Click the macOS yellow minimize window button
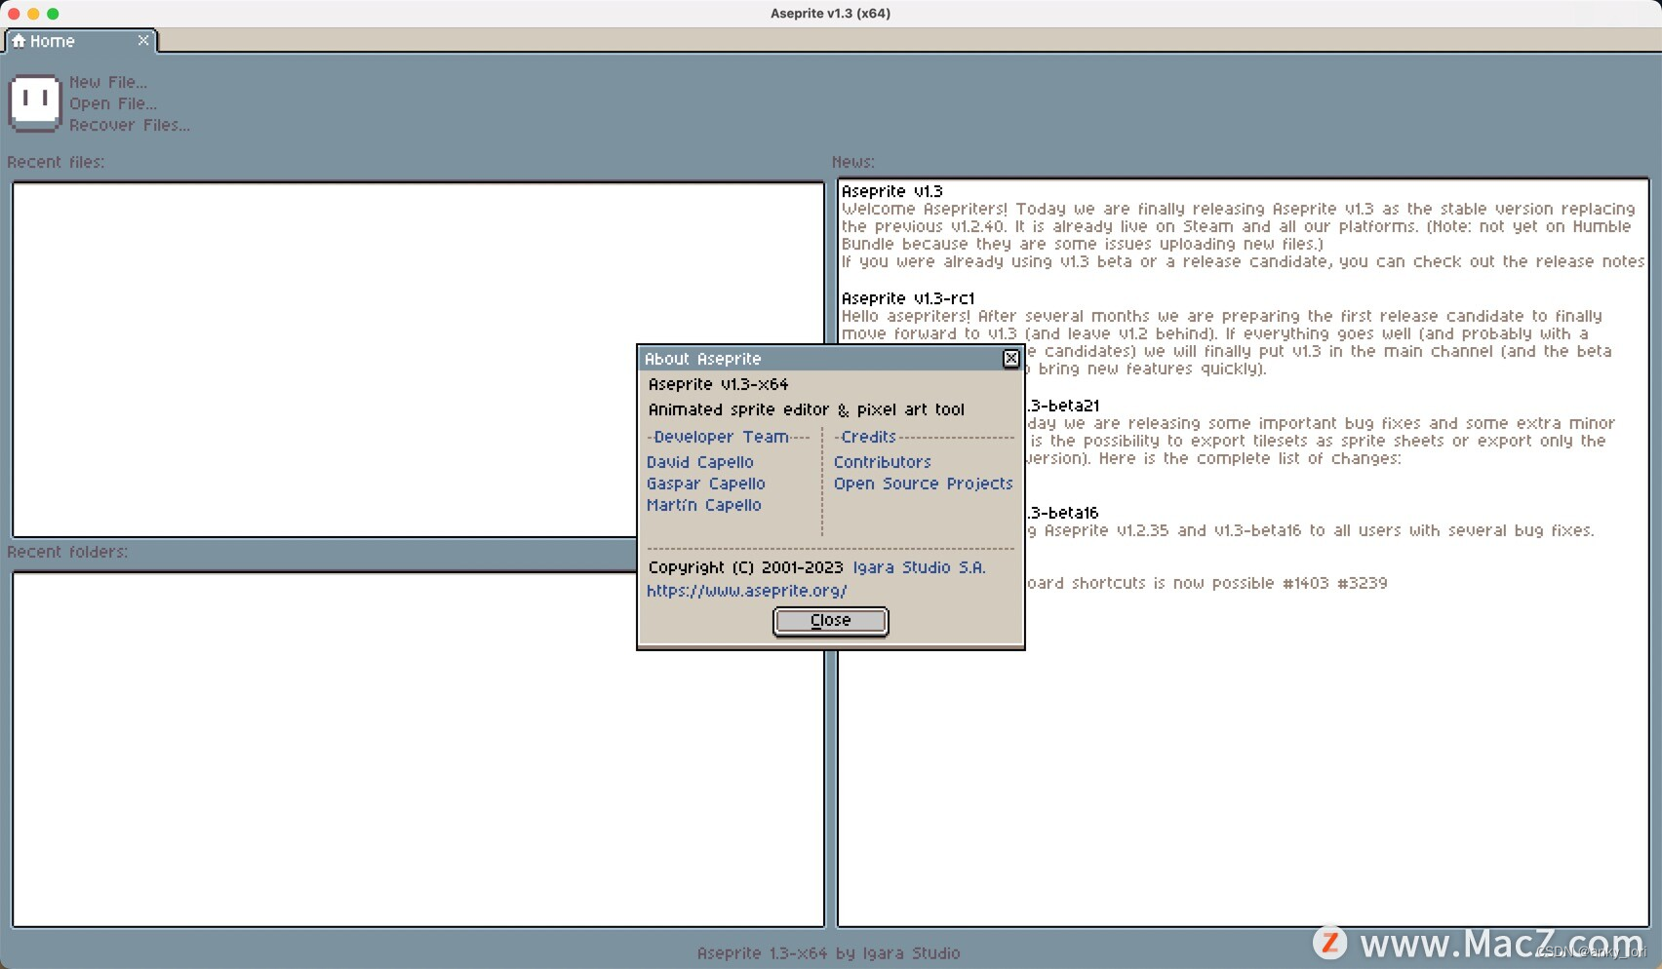This screenshot has height=969, width=1662. point(33,14)
